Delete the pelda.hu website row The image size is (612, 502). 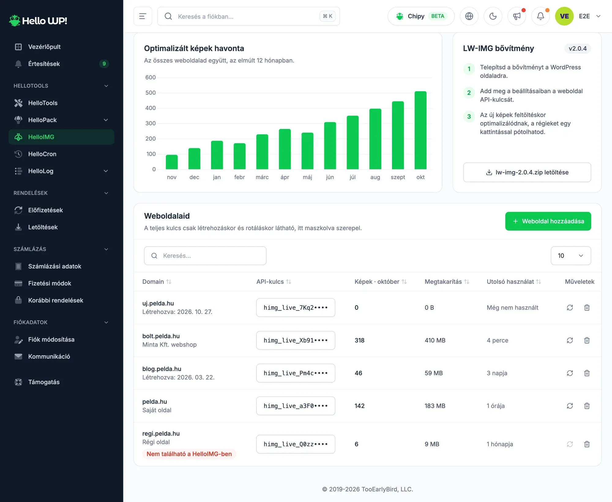(587, 406)
